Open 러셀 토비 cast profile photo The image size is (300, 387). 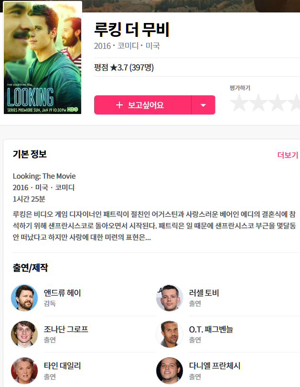click(170, 297)
